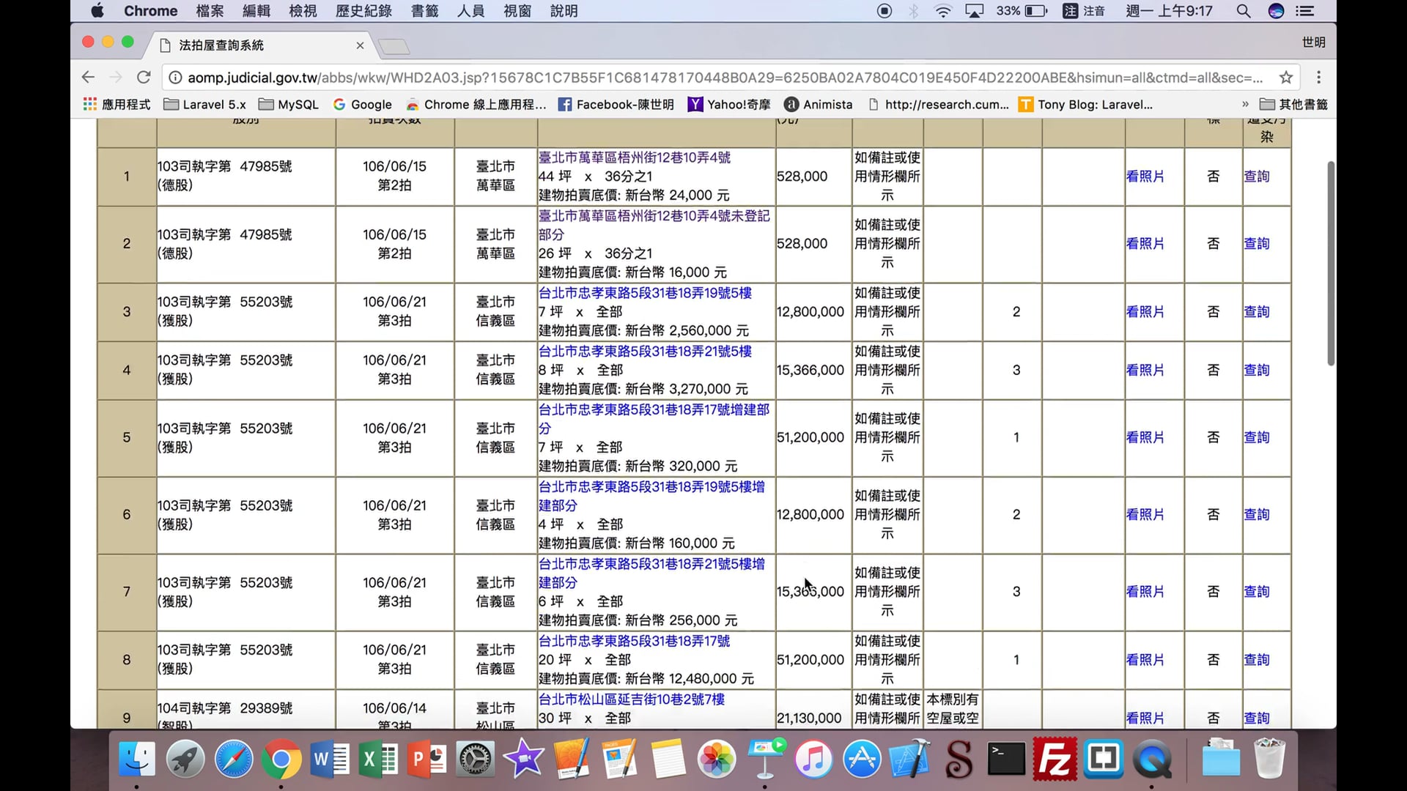
Task: Open the 其他書籤 bookmarks folder
Action: [1293, 105]
